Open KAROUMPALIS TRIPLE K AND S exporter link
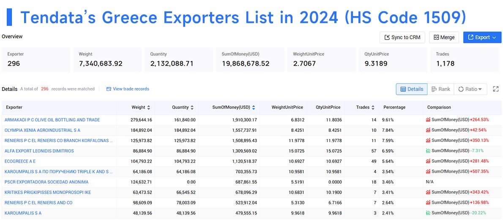The image size is (503, 222). pyautogui.click(x=59, y=172)
